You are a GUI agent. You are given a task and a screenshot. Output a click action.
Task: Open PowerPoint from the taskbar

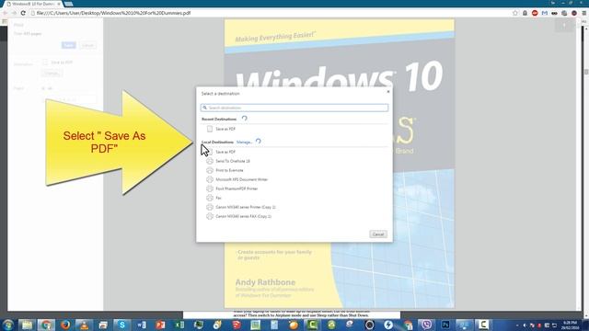click(160, 325)
